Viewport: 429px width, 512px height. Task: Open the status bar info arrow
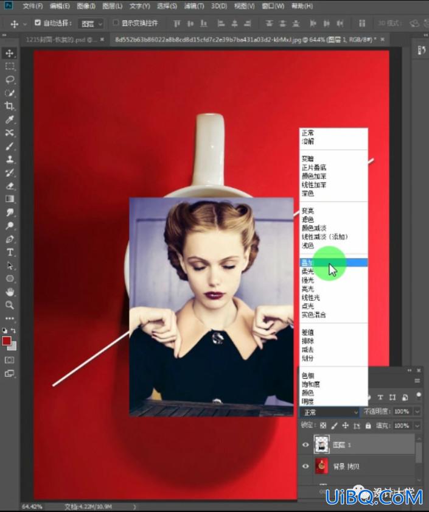(134, 507)
